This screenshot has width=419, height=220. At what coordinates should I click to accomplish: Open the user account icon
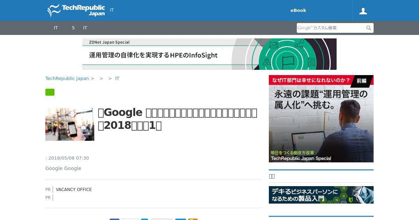(363, 11)
